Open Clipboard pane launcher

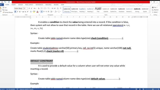coord(13,15)
